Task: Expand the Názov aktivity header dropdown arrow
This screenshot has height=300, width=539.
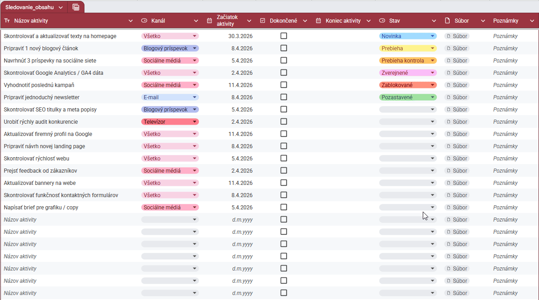Action: (131, 20)
